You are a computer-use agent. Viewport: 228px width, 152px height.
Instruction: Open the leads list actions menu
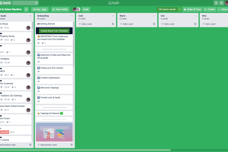click(x=30, y=16)
